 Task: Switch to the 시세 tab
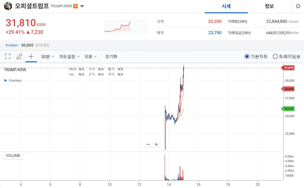click(226, 6)
